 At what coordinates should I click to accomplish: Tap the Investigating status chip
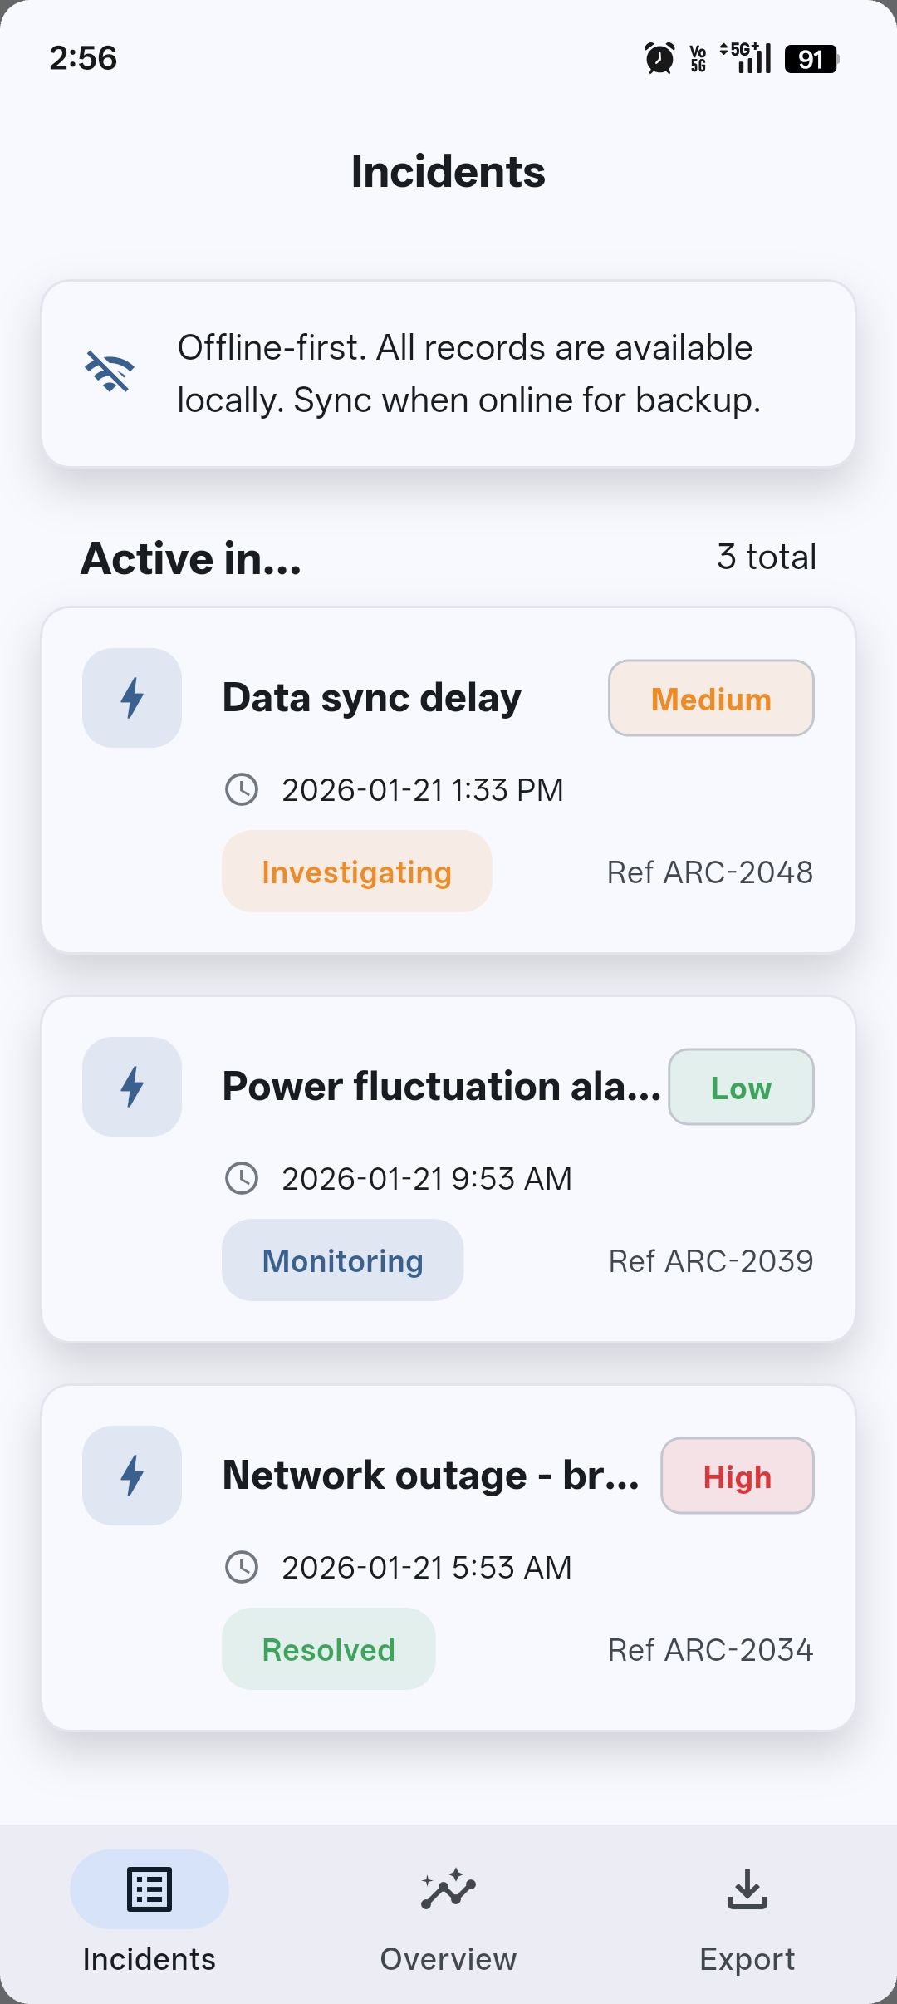[356, 872]
